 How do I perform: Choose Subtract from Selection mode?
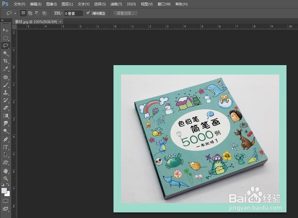click(37, 13)
